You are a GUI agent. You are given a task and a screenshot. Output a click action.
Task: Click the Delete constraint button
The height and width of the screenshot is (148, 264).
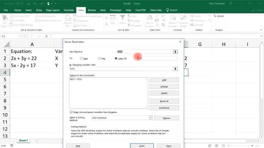pos(164,93)
